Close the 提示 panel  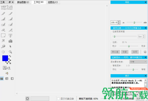145,76
